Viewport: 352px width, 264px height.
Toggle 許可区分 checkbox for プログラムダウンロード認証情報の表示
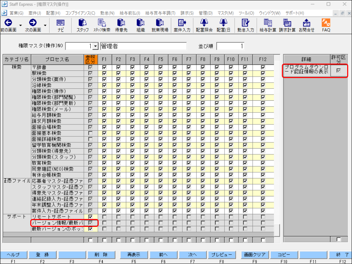click(339, 71)
